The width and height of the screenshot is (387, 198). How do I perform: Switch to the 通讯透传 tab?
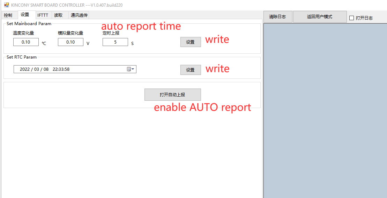[x=79, y=15]
